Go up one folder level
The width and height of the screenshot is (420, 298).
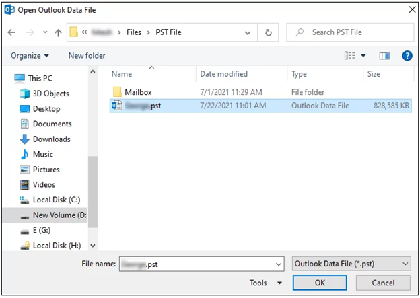(58, 33)
